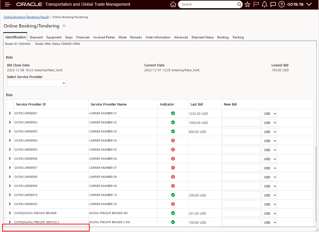The height and width of the screenshot is (232, 319).
Task: Switch to the Tracking tab
Action: [x=238, y=37]
